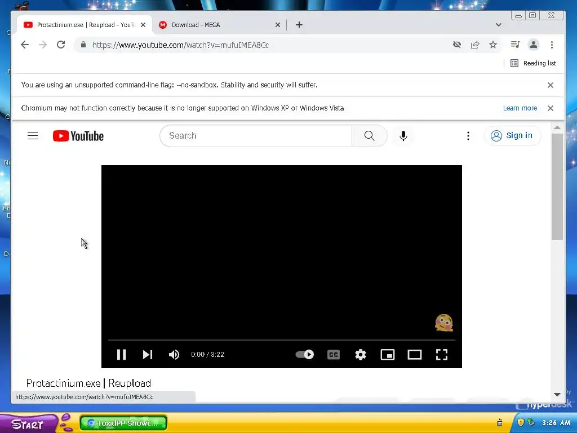Click the Sign in button
The height and width of the screenshot is (433, 577).
coord(512,135)
